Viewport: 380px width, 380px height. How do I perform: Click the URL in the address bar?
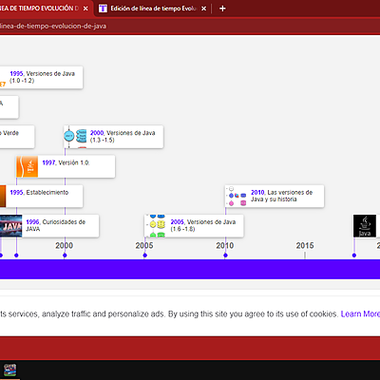click(53, 26)
